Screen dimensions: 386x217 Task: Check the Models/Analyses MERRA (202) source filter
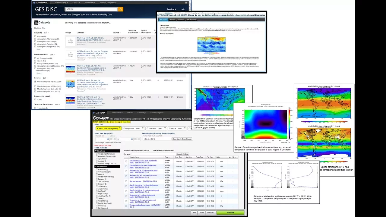coord(35,86)
